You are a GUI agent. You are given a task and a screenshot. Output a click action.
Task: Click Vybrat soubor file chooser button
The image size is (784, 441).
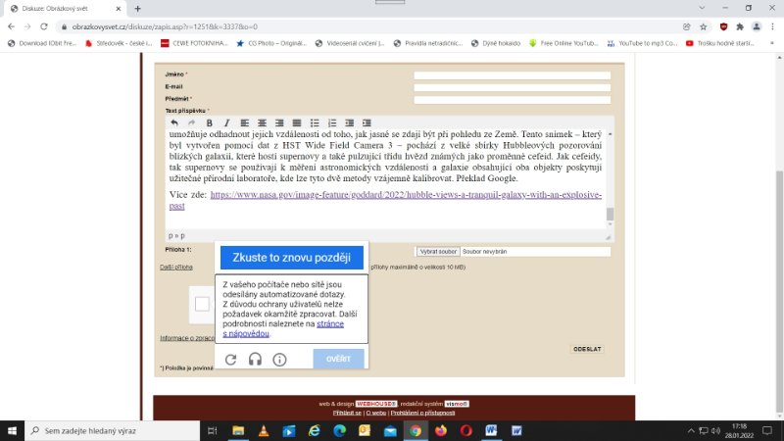tap(438, 252)
